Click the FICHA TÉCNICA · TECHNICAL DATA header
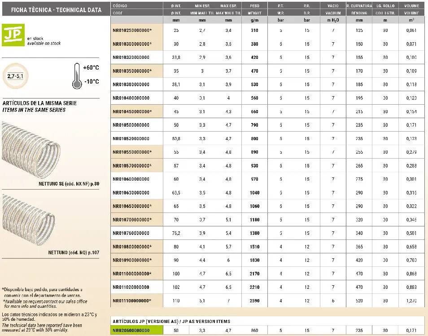Screen dimensions: 428x336 tap(49, 10)
